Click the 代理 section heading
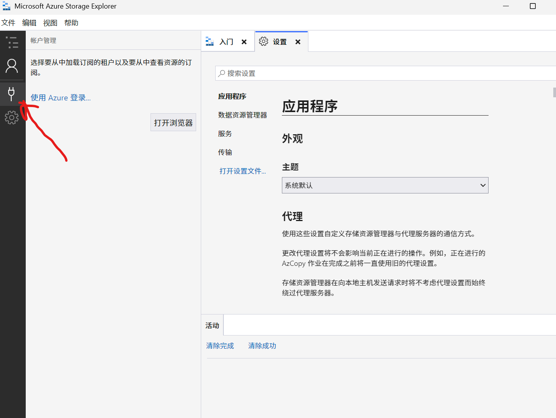Image resolution: width=556 pixels, height=418 pixels. click(x=292, y=216)
